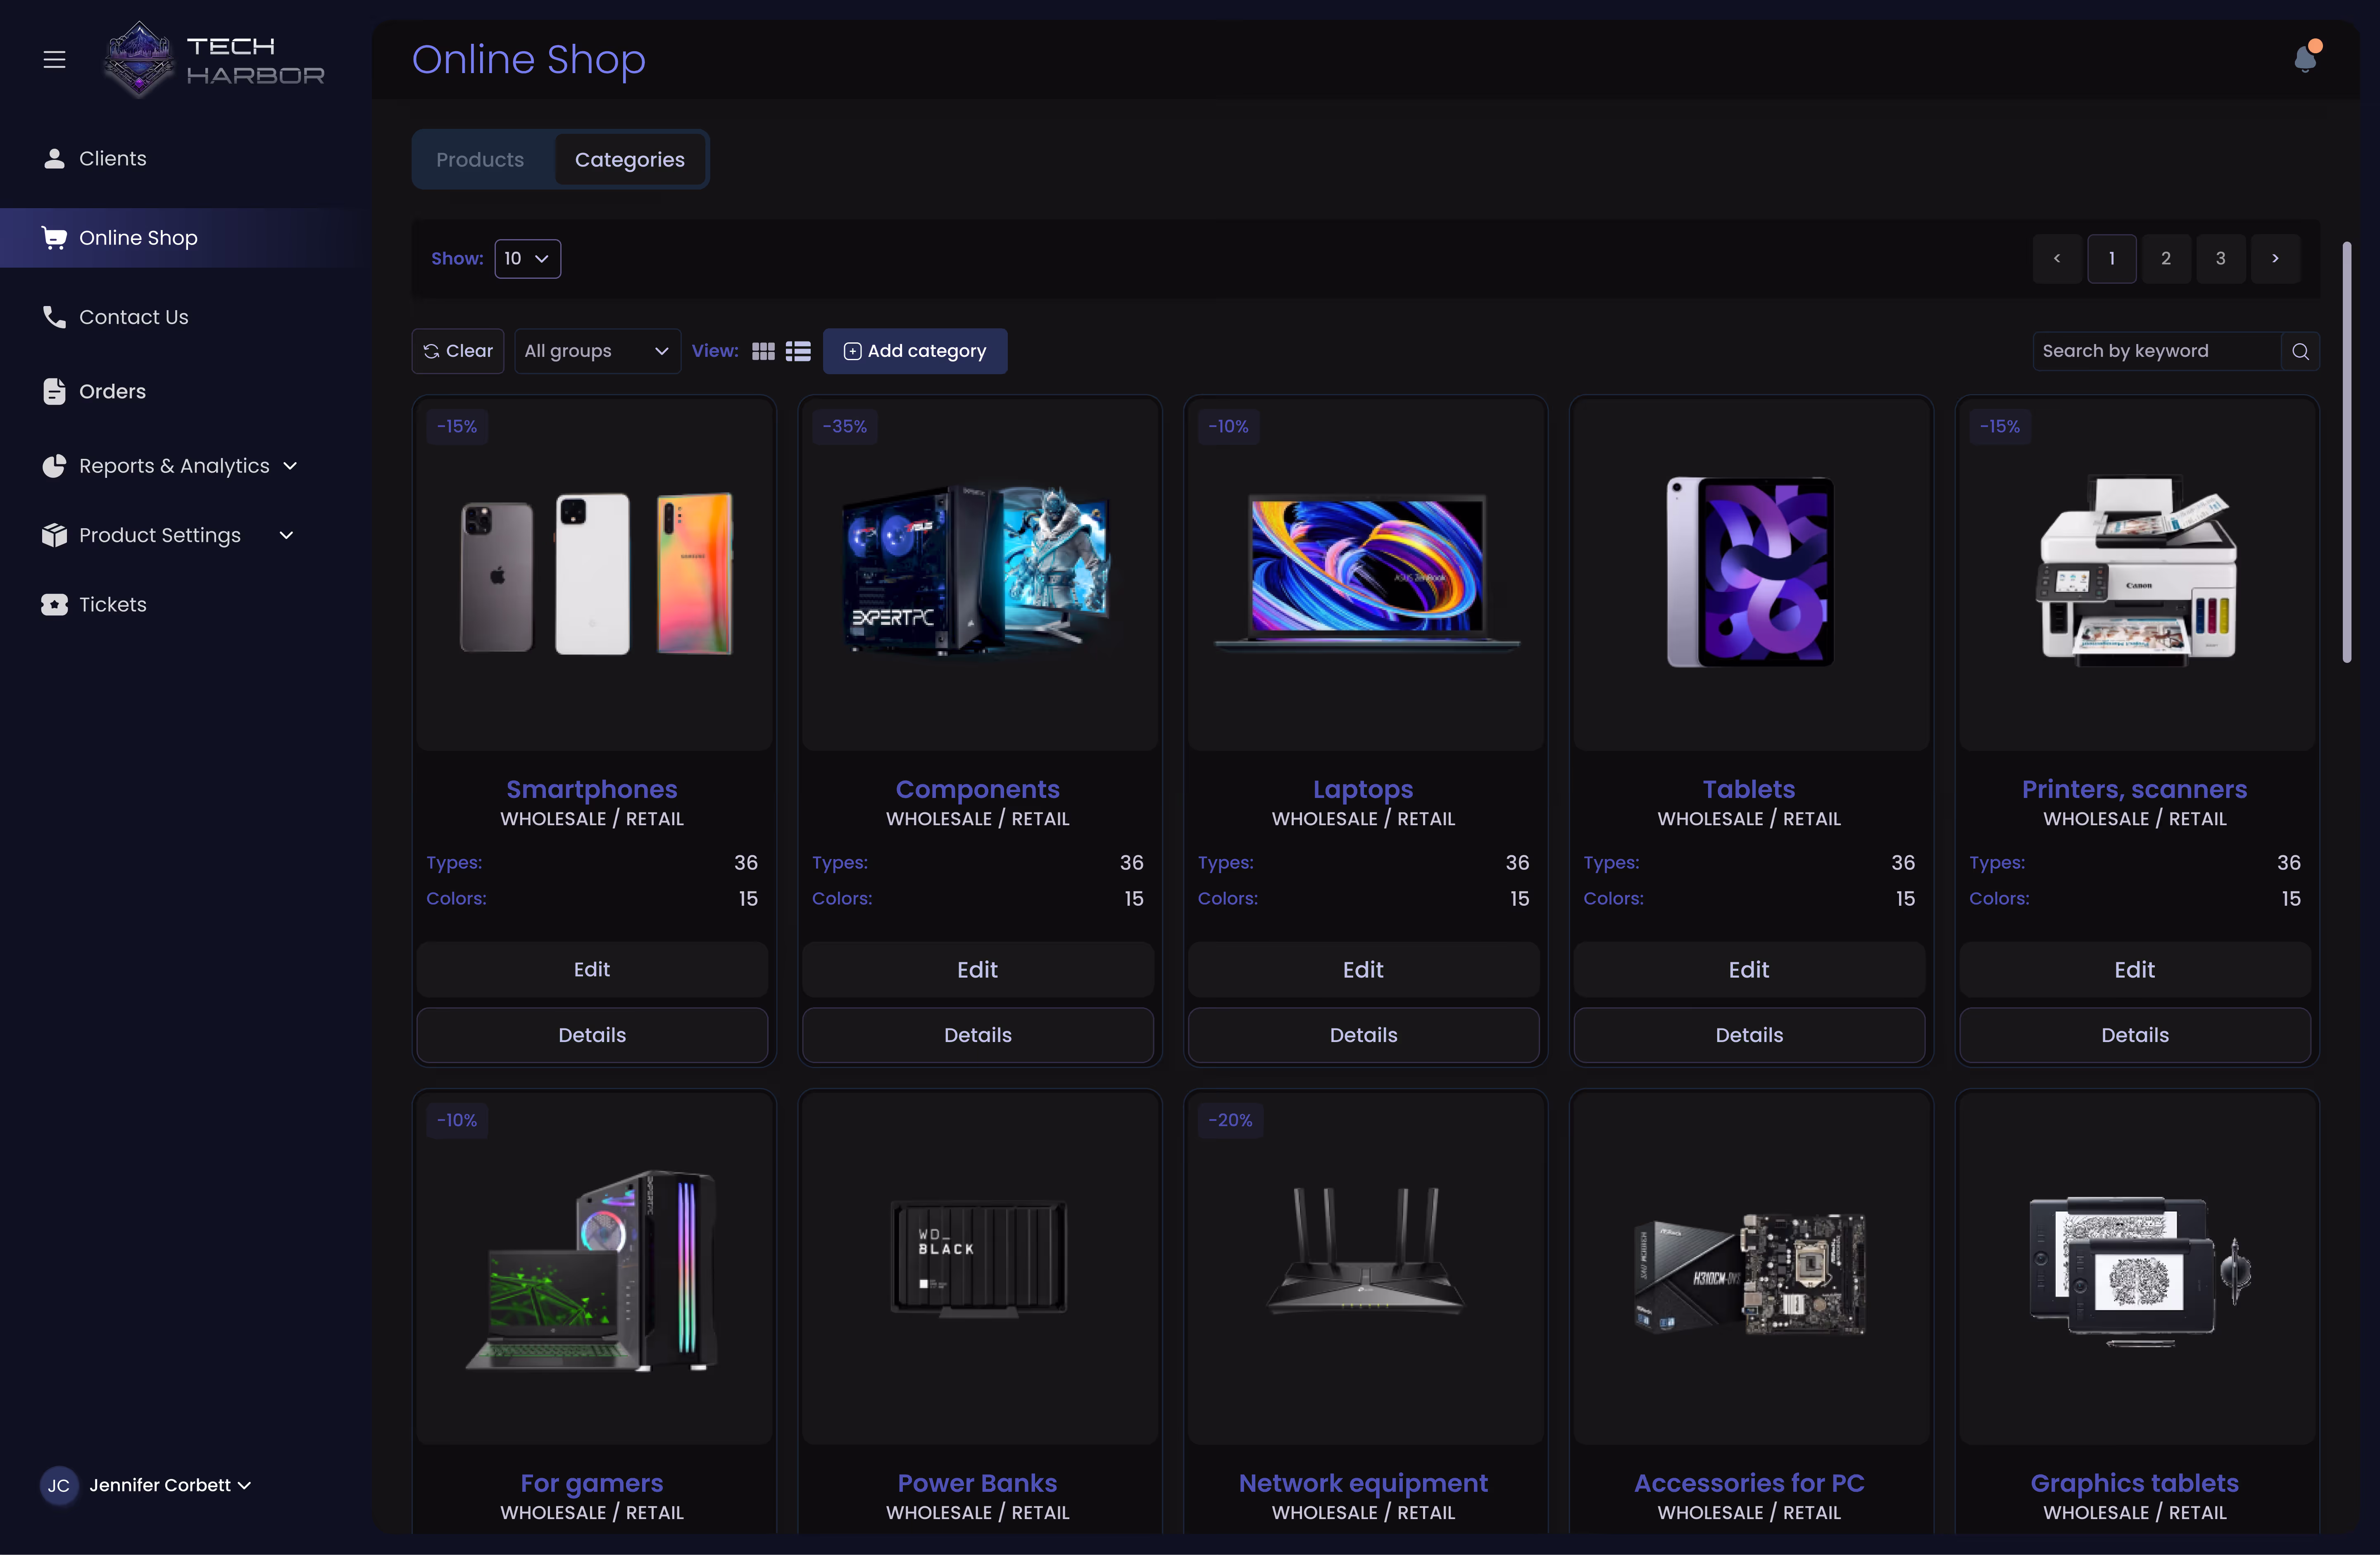This screenshot has width=2380, height=1555.
Task: Open the Contact Us page
Action: pos(115,317)
